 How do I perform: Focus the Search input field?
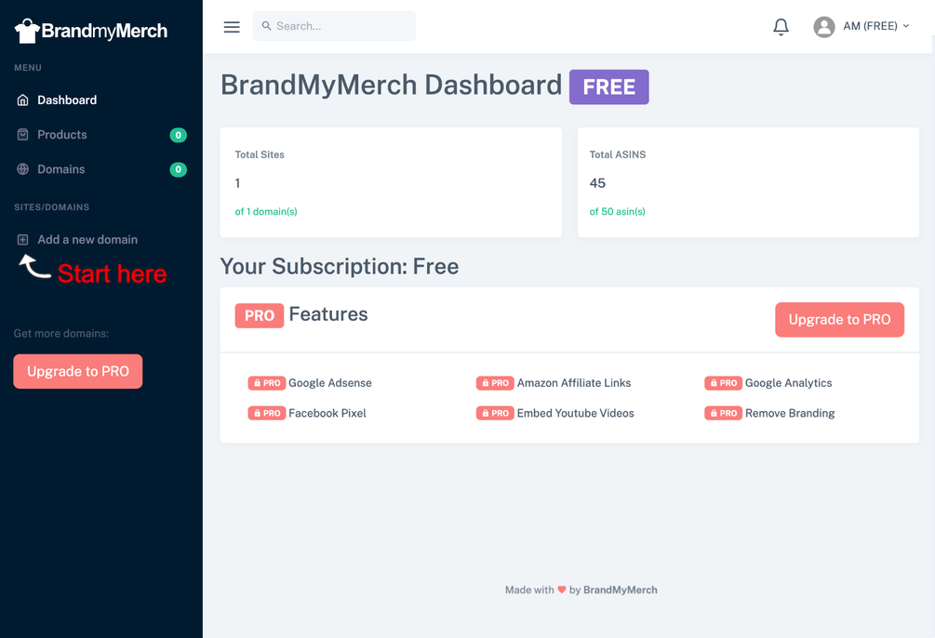pos(334,26)
